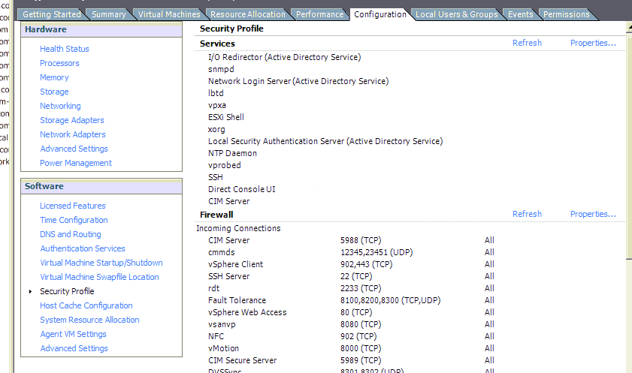This screenshot has height=373, width=632.
Task: Select the vprobed service entry
Action: 225,165
